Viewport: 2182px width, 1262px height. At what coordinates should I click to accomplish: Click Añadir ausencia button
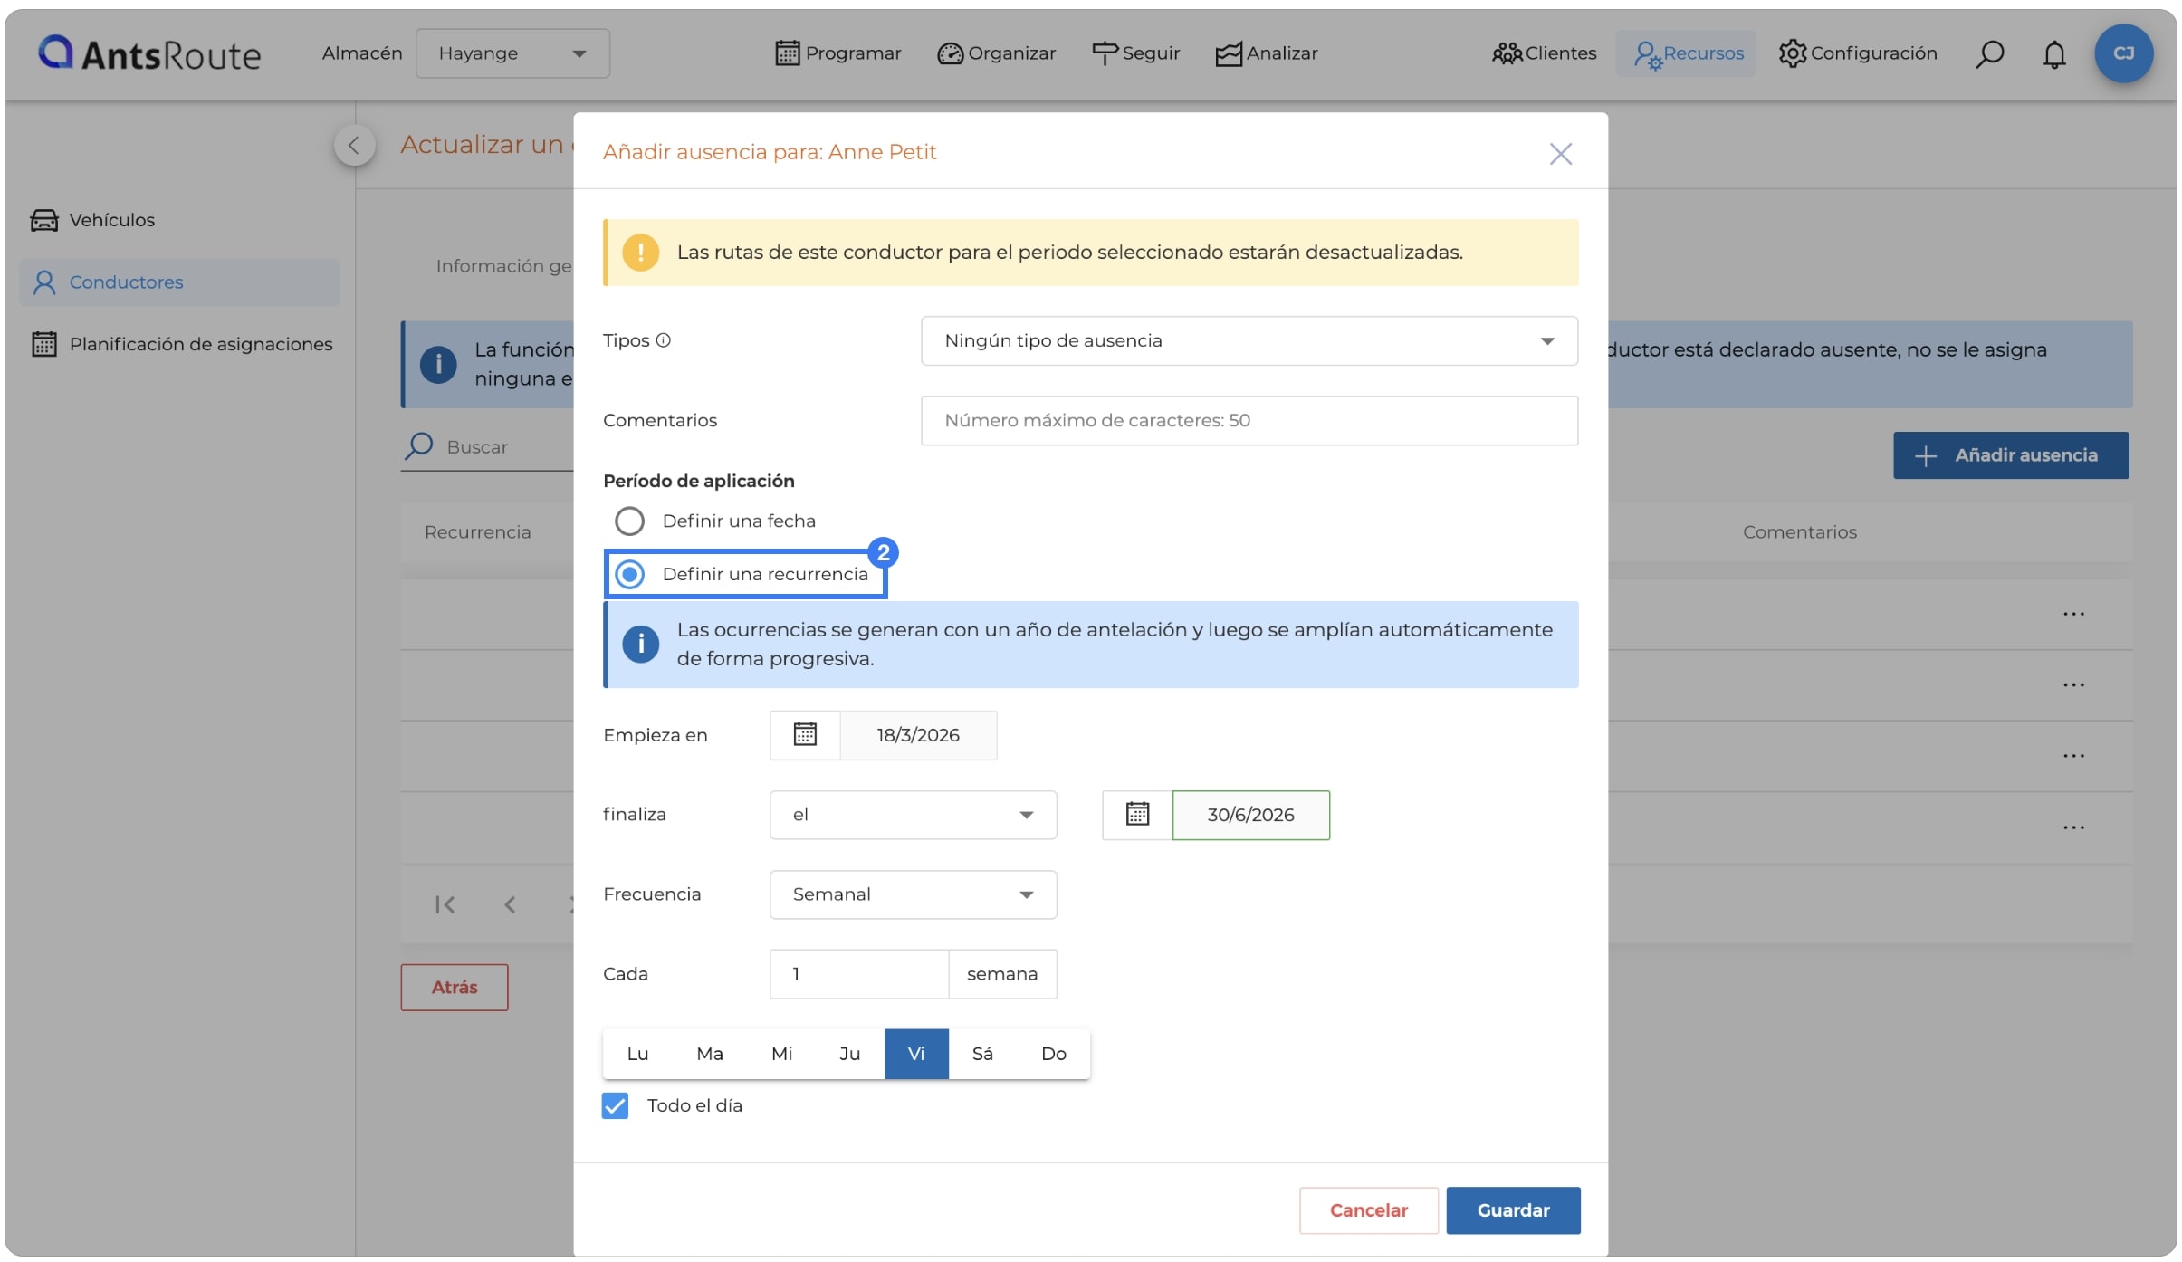[x=2011, y=455]
